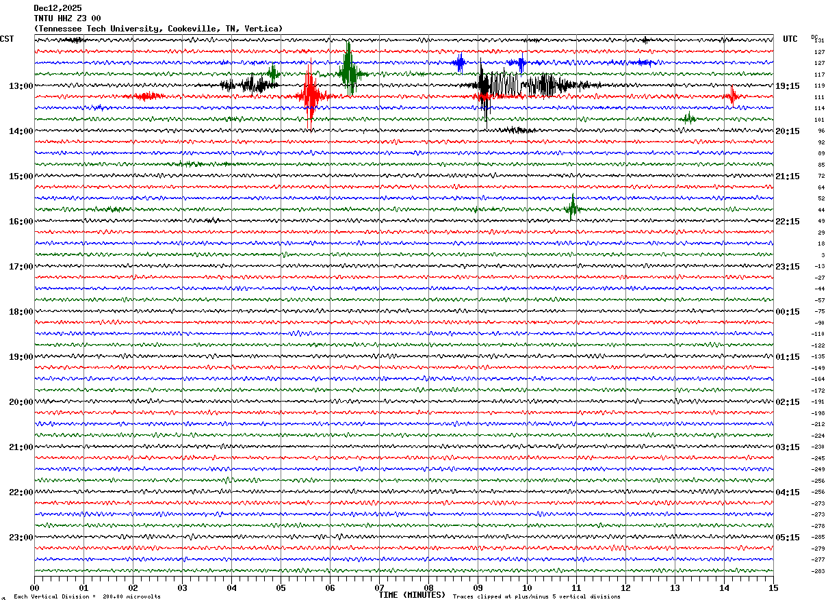This screenshot has height=606, width=828.
Task: Click the '05' minute axis tick label
Action: pyautogui.click(x=281, y=588)
